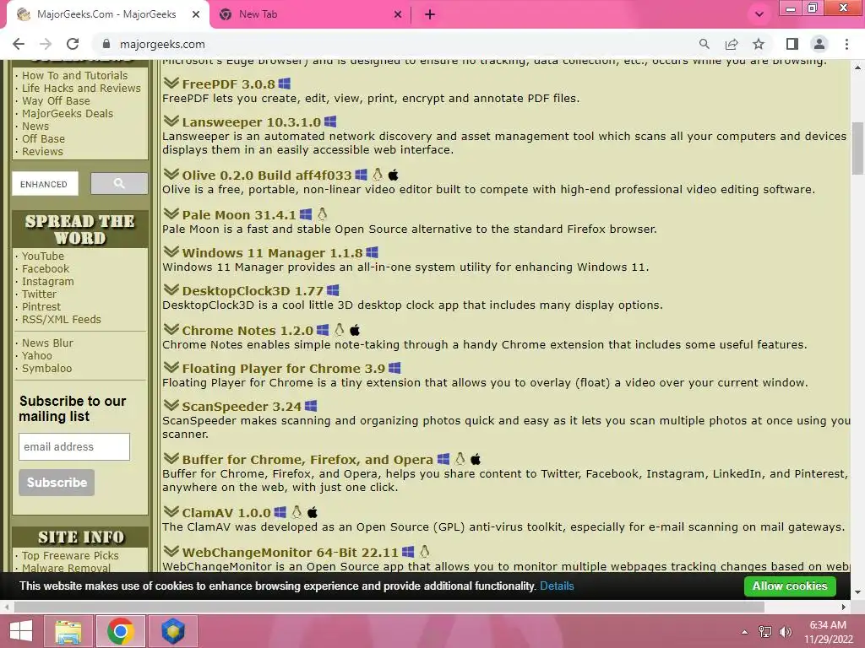Open the tab search dropdown arrow
Screen dimensions: 865x648
tap(759, 15)
